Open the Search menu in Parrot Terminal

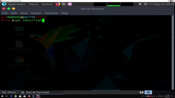(36, 13)
